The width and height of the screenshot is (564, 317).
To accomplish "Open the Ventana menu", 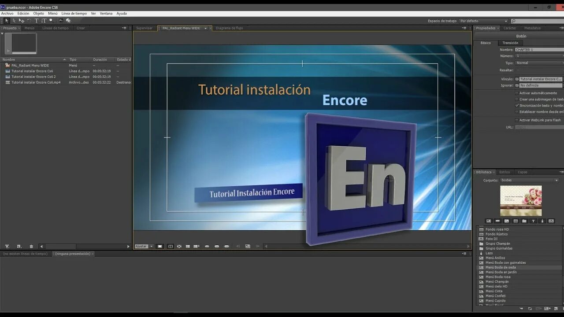I will coord(106,13).
